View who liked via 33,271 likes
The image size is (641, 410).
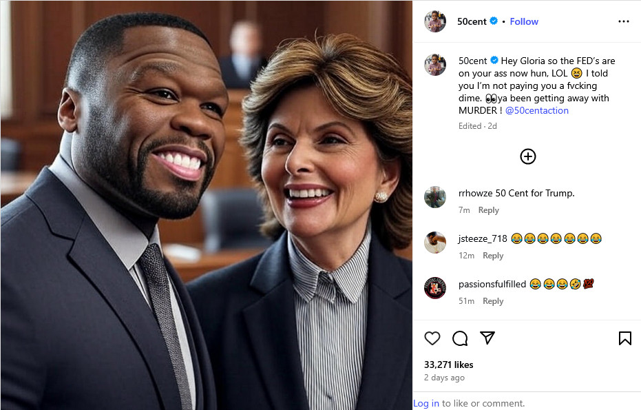tap(448, 365)
